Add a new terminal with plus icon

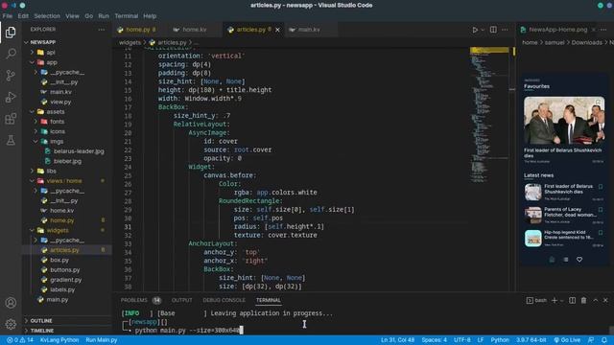tap(555, 300)
